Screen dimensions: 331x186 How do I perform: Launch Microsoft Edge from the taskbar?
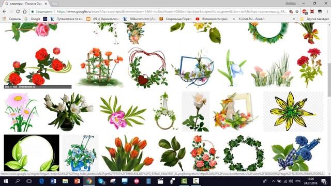pyautogui.click(x=41, y=181)
